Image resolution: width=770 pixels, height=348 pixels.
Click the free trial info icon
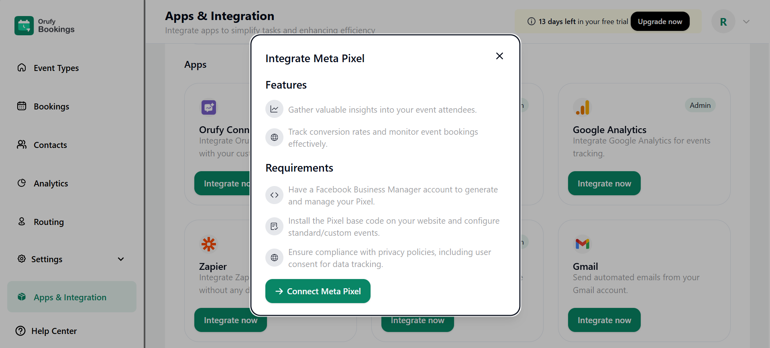pos(532,21)
